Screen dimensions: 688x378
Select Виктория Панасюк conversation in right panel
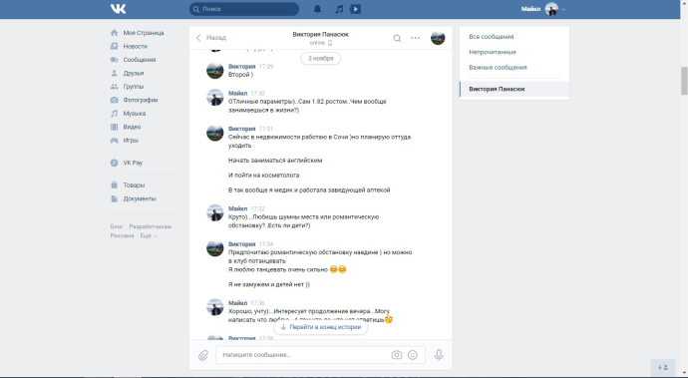point(515,89)
